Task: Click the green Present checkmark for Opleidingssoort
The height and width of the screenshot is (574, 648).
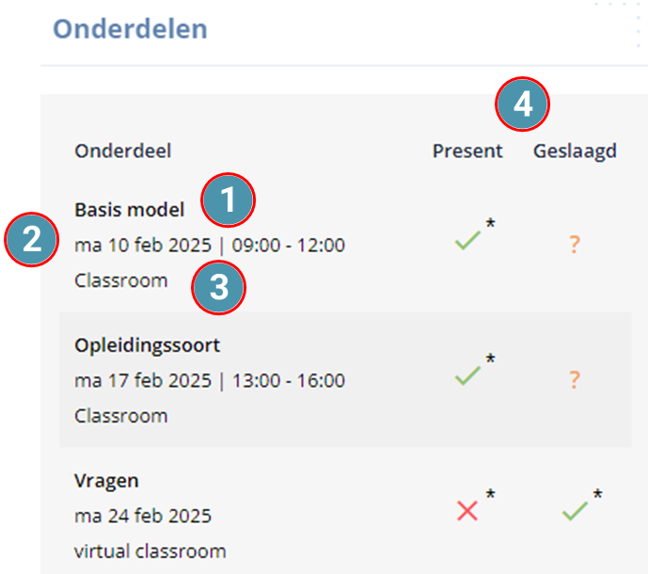Action: point(467,375)
